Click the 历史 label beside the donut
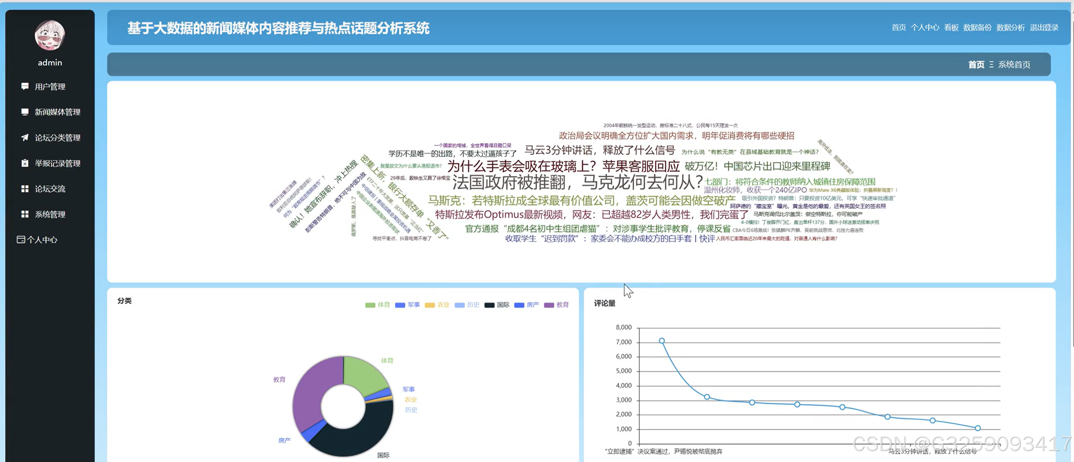The width and height of the screenshot is (1074, 462). point(411,410)
